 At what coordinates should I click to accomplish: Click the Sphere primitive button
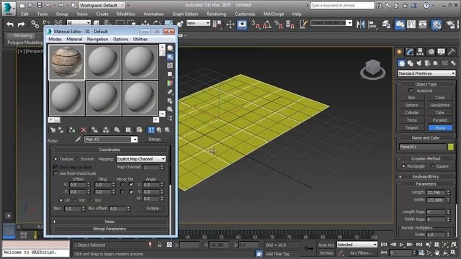(x=411, y=105)
